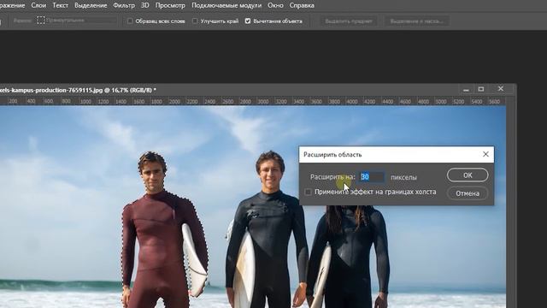Image resolution: width=547 pixels, height=308 pixels.
Task: Enable the Образец всех слоев checkbox
Action: point(130,21)
